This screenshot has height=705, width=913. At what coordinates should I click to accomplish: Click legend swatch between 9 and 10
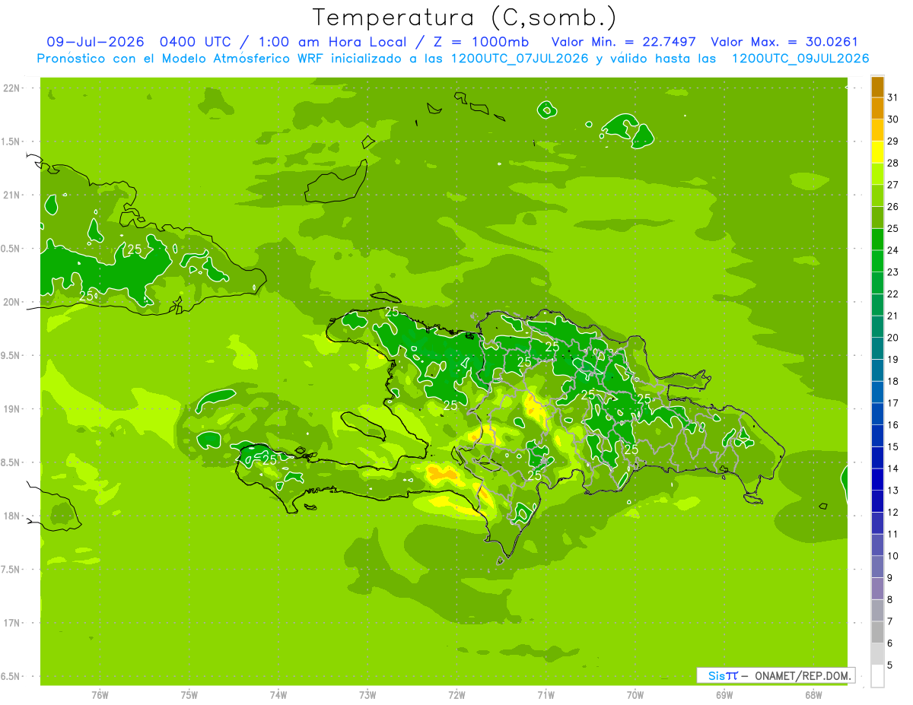point(877,567)
